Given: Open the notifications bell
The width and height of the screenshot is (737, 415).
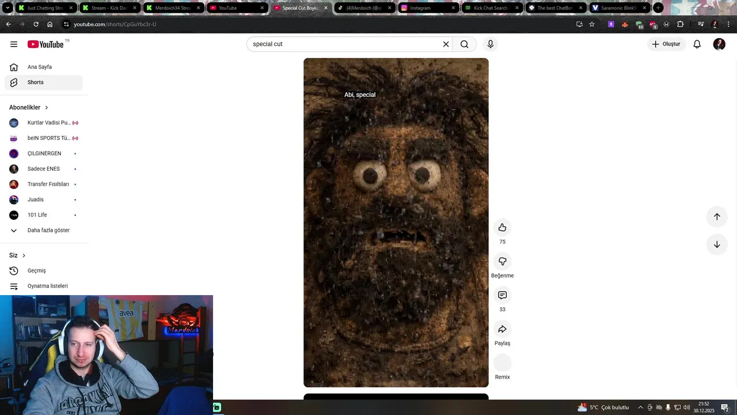Looking at the screenshot, I should pos(697,44).
